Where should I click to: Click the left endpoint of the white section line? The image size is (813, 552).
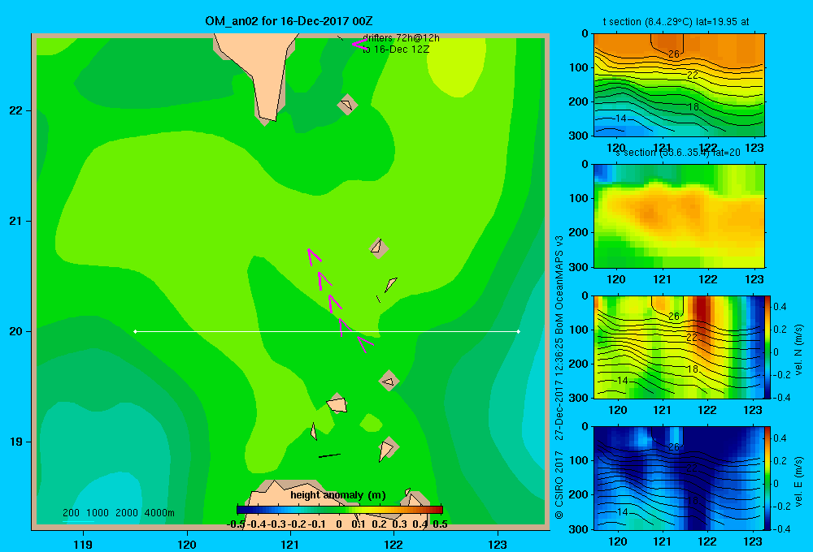pyautogui.click(x=135, y=331)
